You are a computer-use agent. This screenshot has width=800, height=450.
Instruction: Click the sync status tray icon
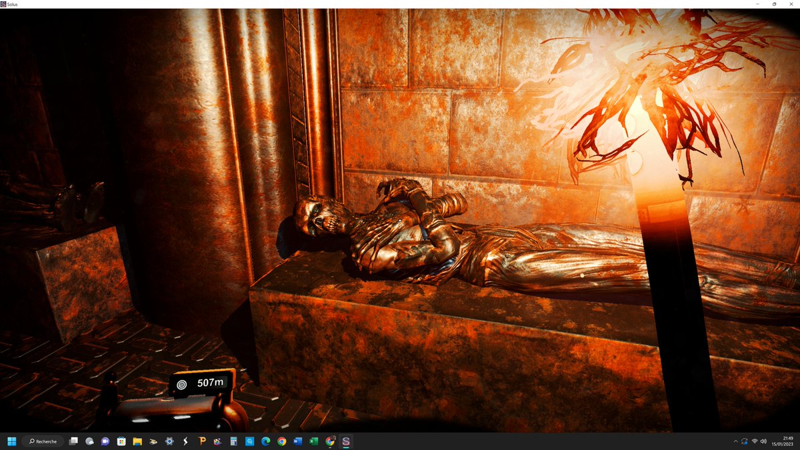click(x=745, y=441)
